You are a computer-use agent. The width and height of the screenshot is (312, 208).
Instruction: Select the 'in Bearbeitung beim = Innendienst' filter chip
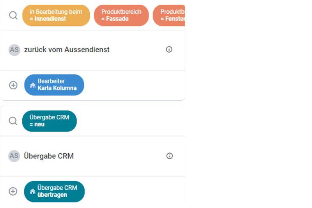(56, 16)
